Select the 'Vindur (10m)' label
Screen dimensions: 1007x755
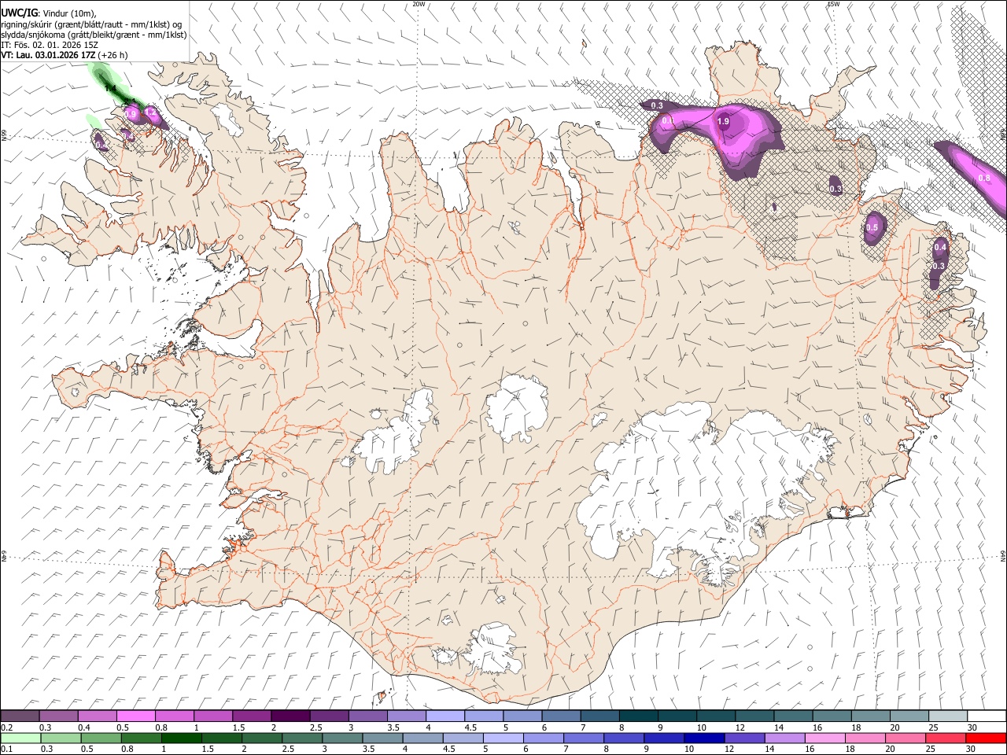point(70,13)
